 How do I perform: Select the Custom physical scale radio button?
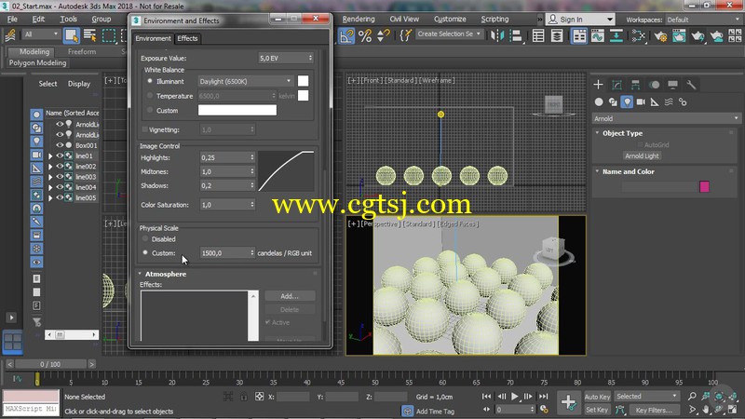(145, 252)
